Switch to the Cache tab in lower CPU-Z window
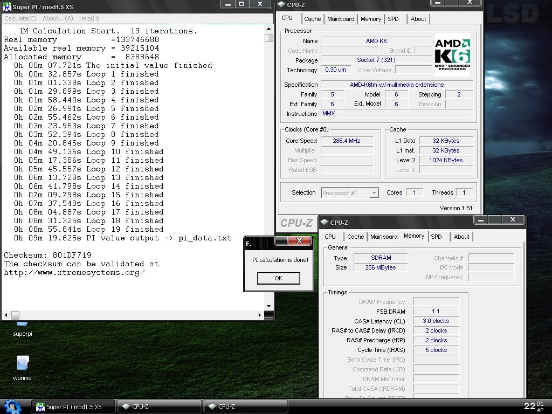 point(356,237)
